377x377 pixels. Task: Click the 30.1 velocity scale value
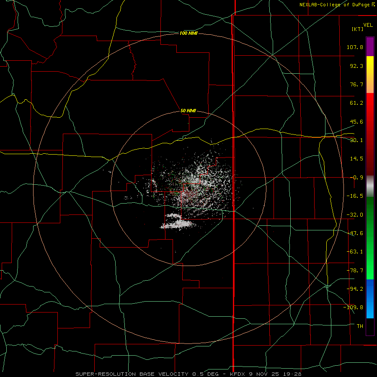pyautogui.click(x=356, y=140)
